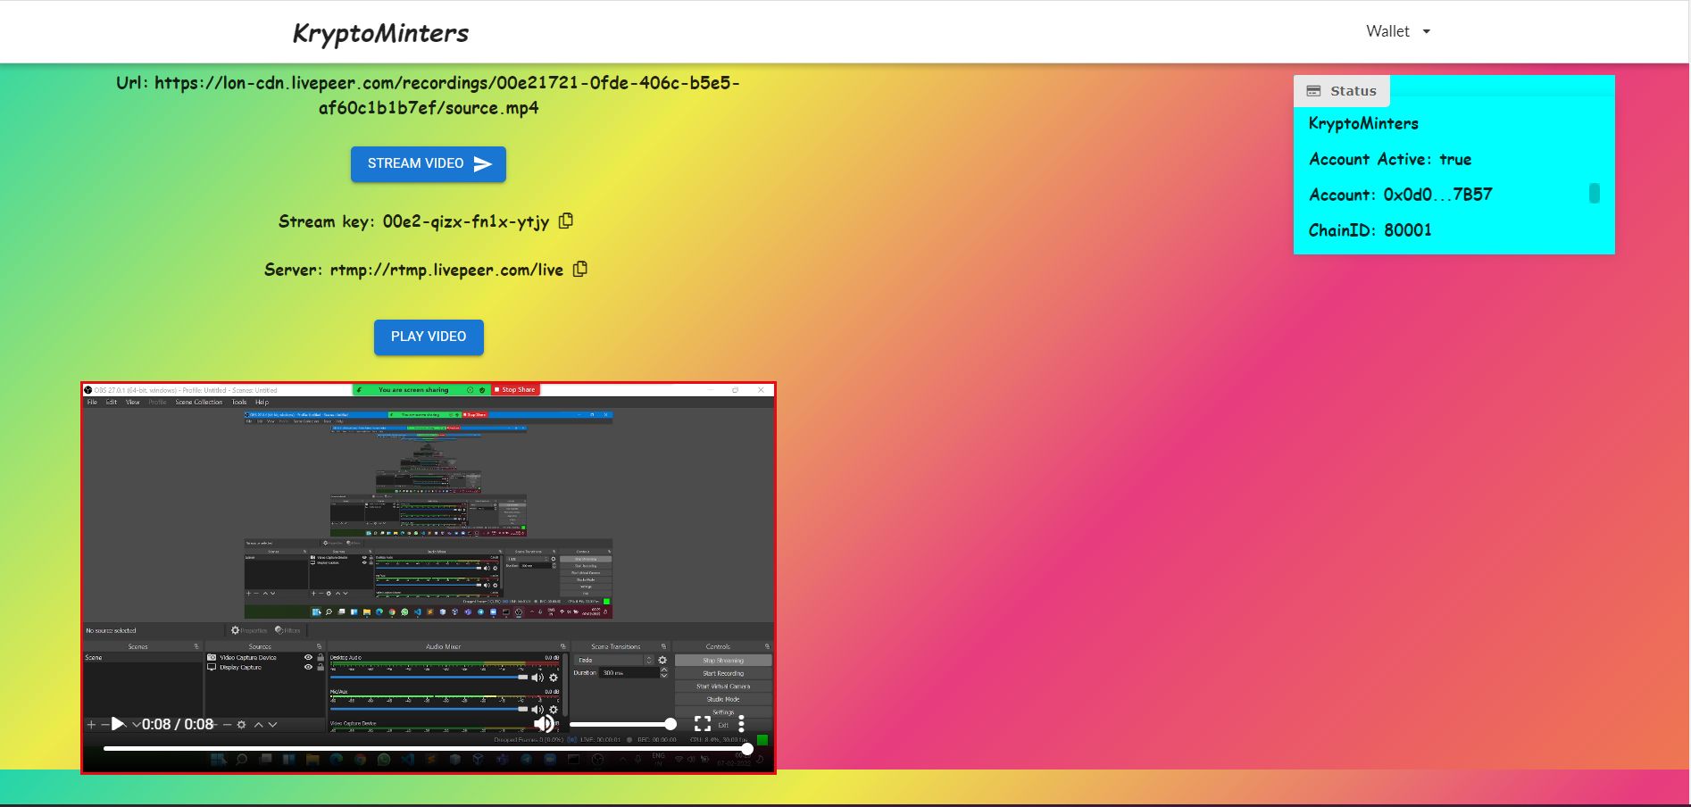This screenshot has width=1691, height=807.
Task: Select 'Server: rtmp://rtmp.livepeer.com/live' text
Action: click(413, 270)
